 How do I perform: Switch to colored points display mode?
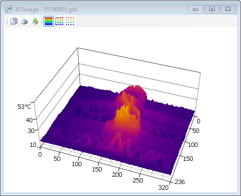pyautogui.click(x=70, y=21)
